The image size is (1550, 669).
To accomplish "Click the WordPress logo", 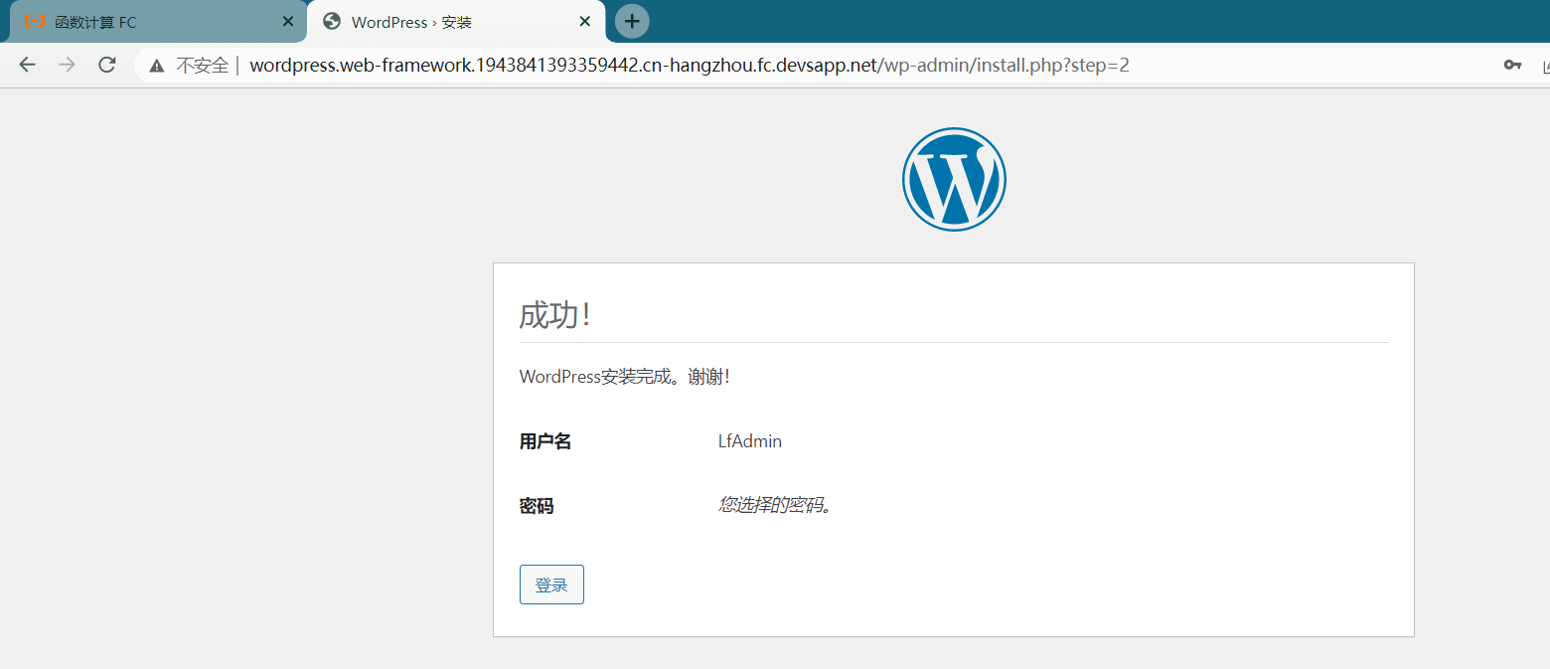I will [x=954, y=179].
